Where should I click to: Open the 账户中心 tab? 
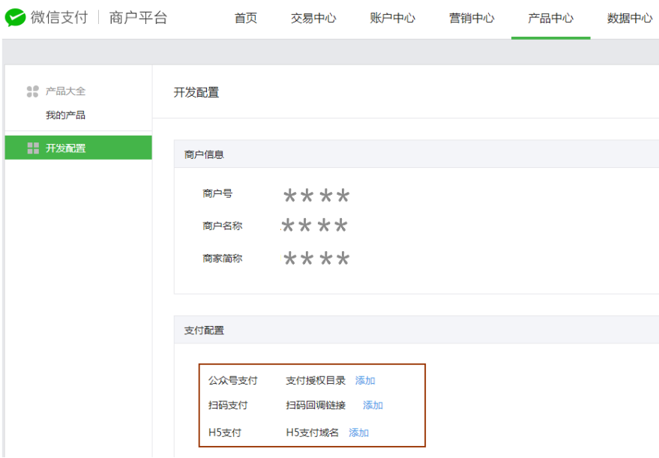point(393,18)
